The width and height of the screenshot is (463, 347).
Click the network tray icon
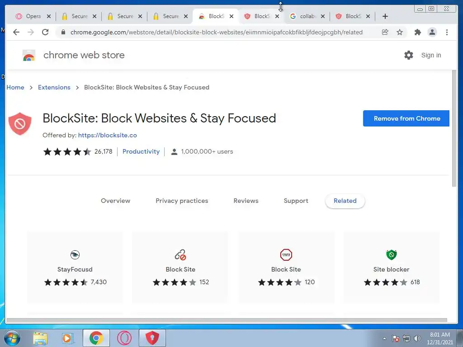click(x=406, y=338)
